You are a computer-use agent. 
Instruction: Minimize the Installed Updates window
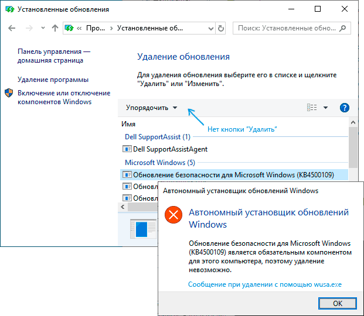click(291, 9)
